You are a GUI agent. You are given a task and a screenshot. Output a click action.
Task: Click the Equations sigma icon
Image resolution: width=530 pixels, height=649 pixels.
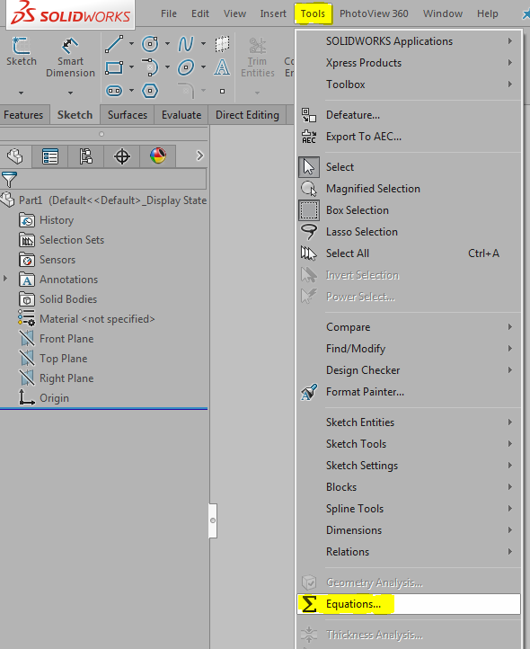(x=309, y=604)
